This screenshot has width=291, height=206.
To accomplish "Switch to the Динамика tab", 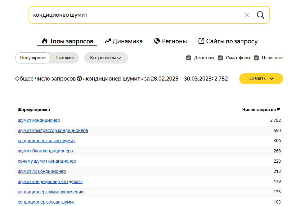I will click(x=123, y=41).
